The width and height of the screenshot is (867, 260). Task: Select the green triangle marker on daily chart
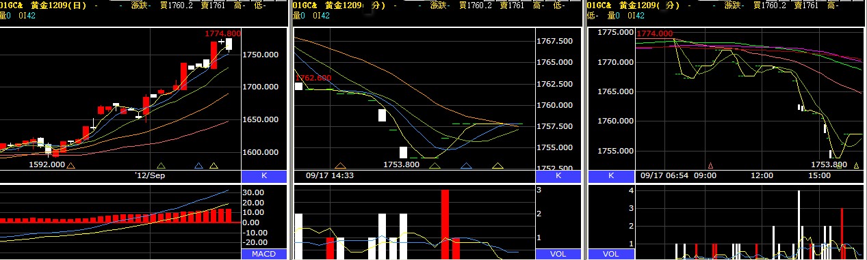(x=161, y=166)
